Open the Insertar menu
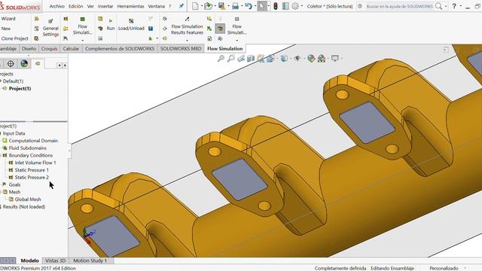The image size is (482, 271). click(x=105, y=6)
